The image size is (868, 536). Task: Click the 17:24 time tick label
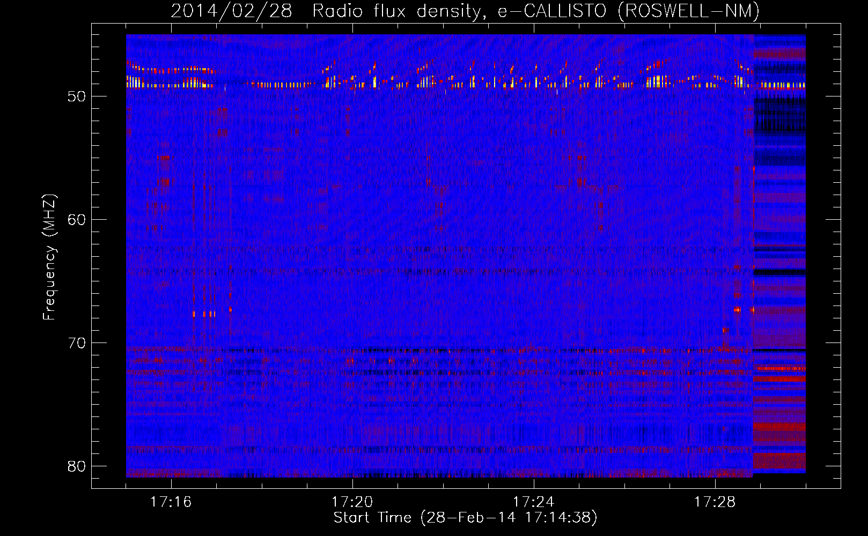pos(533,502)
